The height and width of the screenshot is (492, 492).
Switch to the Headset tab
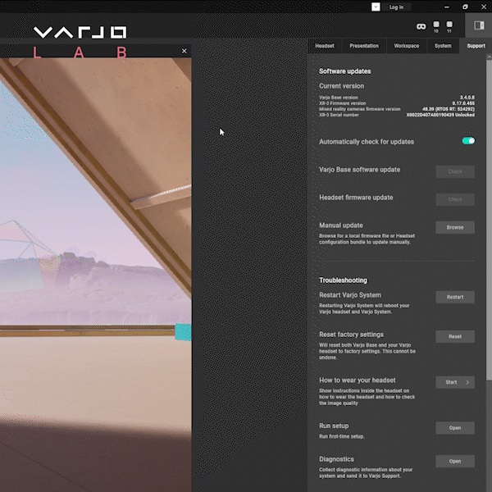[x=324, y=46]
